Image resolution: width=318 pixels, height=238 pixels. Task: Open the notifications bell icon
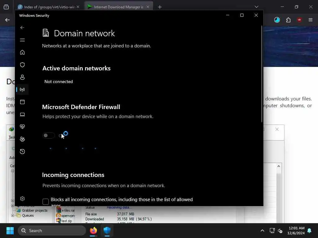(x=310, y=231)
